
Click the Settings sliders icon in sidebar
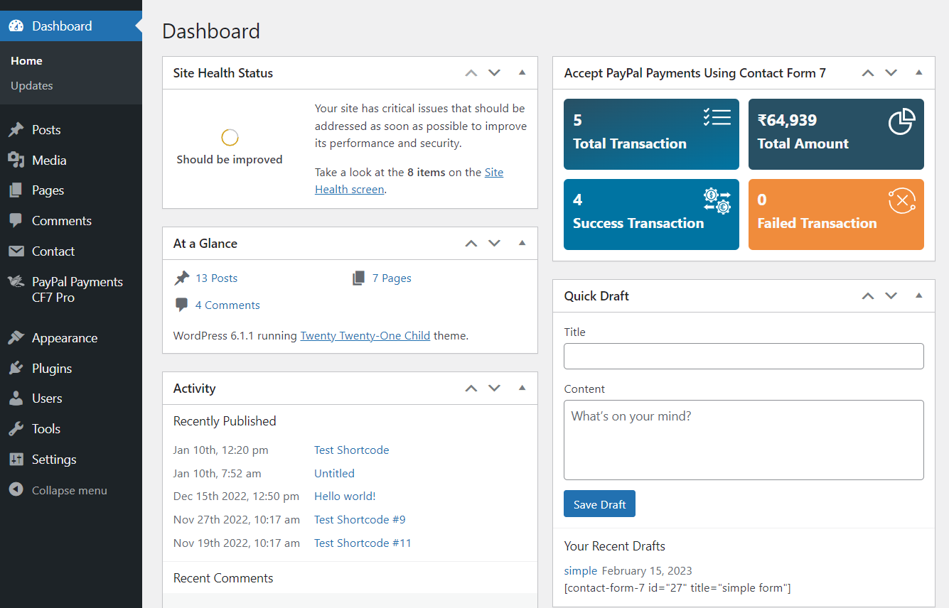coord(16,460)
